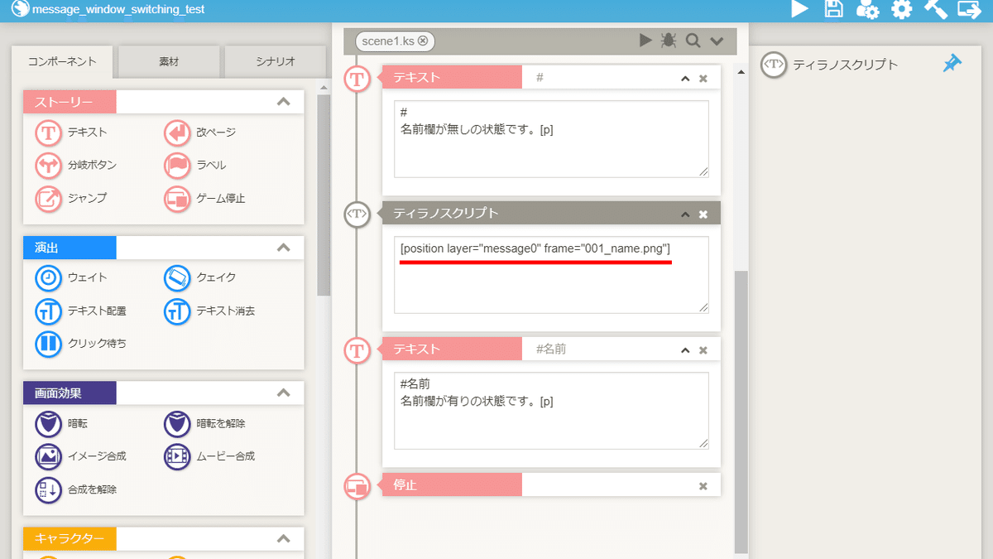Pin the right properties panel

click(x=952, y=64)
